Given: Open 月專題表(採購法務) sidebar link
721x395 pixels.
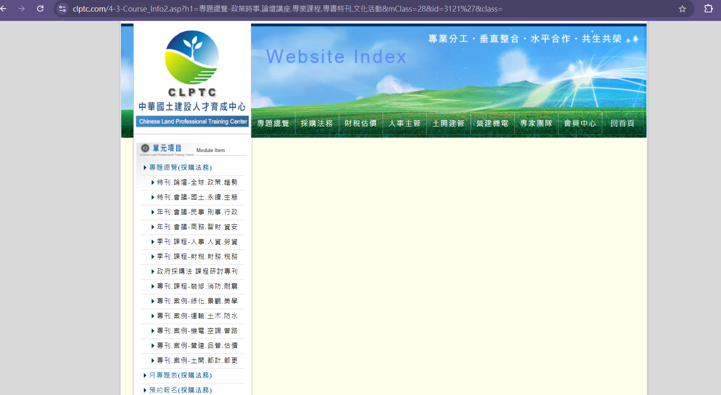Looking at the screenshot, I should pos(180,375).
